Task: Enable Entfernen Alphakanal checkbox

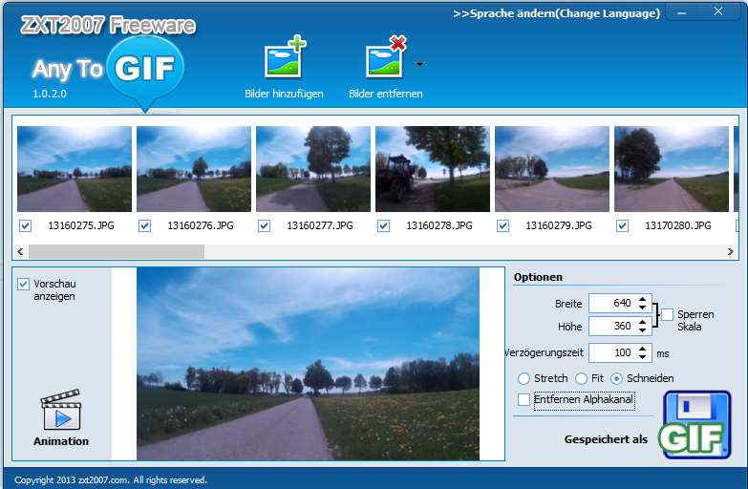Action: (524, 399)
